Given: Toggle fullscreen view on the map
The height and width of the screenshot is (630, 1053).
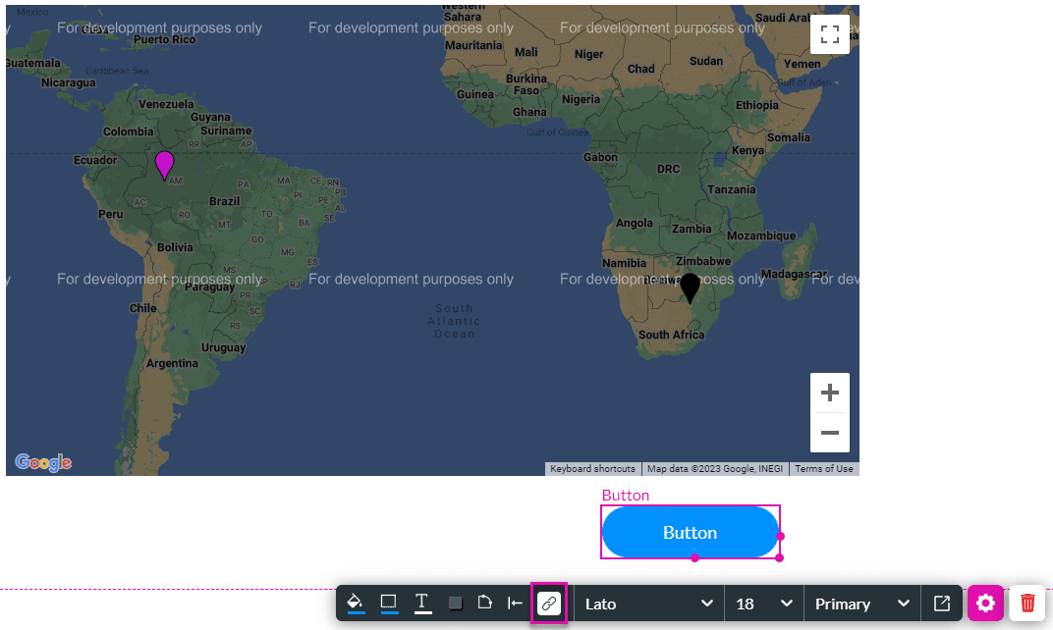Looking at the screenshot, I should (x=830, y=35).
